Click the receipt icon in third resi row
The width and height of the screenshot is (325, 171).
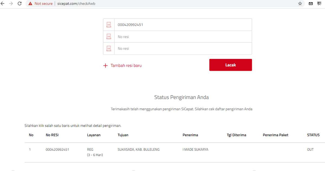point(109,48)
